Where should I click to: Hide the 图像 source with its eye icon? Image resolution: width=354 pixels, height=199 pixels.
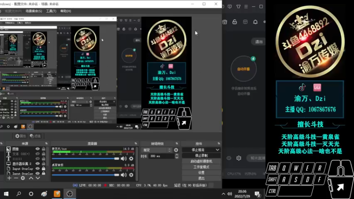[x=38, y=149]
